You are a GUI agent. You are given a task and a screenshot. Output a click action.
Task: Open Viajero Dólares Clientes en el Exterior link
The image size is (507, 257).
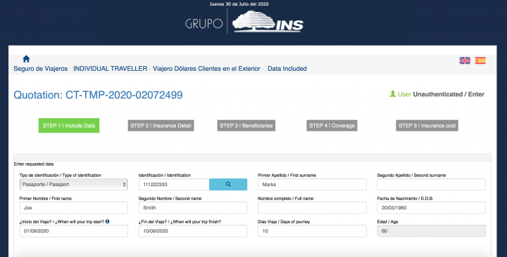pyautogui.click(x=206, y=69)
